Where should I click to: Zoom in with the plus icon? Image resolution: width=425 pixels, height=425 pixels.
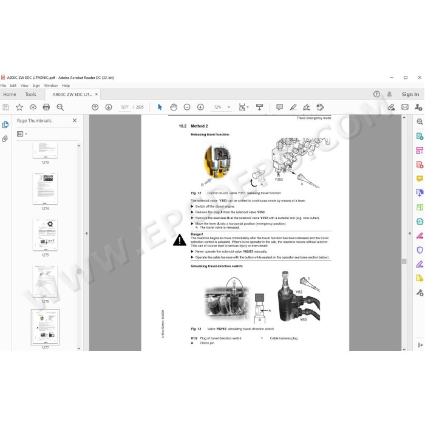coord(200,107)
